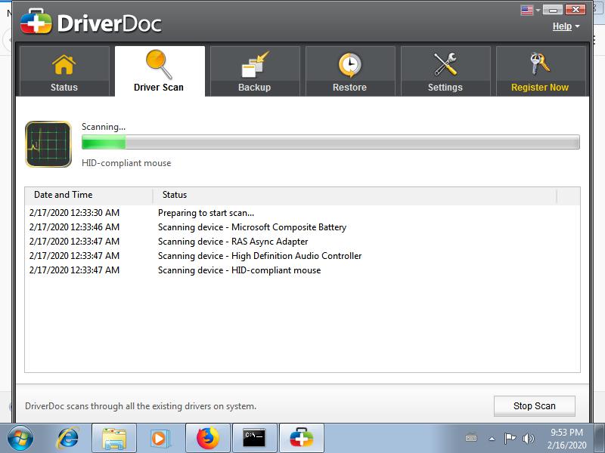Click the Register Now tab

[x=541, y=71]
